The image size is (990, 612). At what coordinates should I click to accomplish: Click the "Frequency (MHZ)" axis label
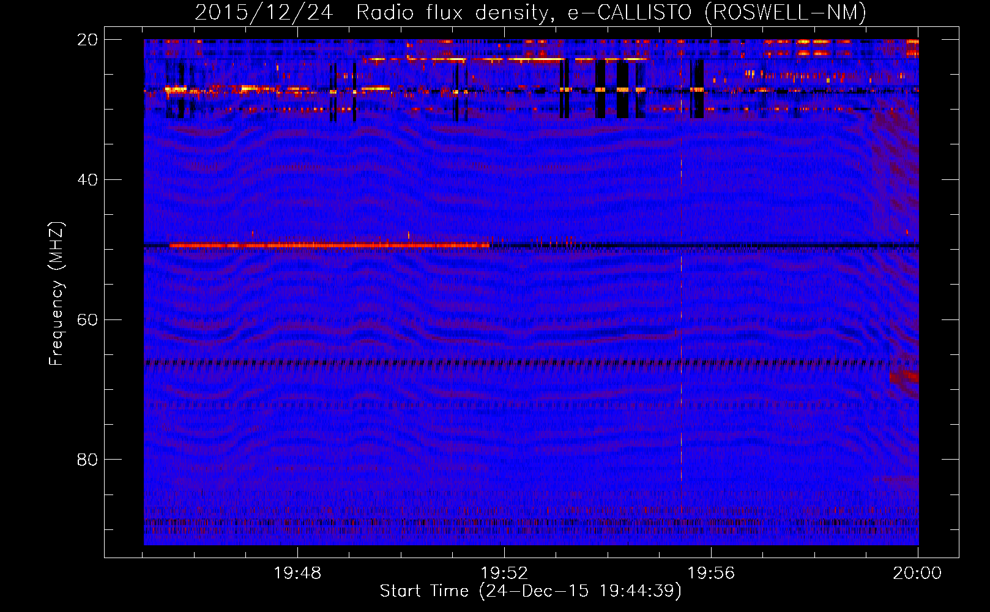click(56, 294)
